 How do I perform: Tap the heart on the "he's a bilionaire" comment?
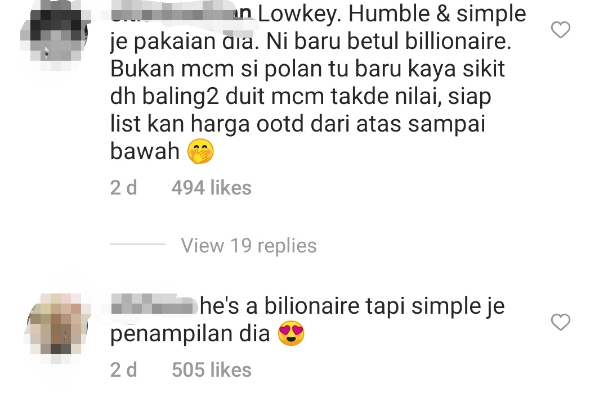(x=560, y=322)
